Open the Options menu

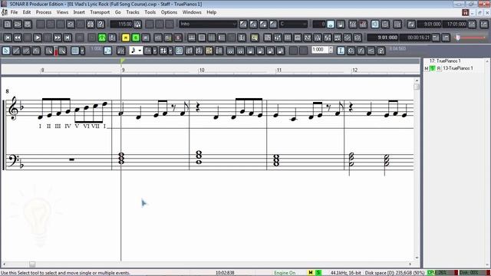pos(169,12)
